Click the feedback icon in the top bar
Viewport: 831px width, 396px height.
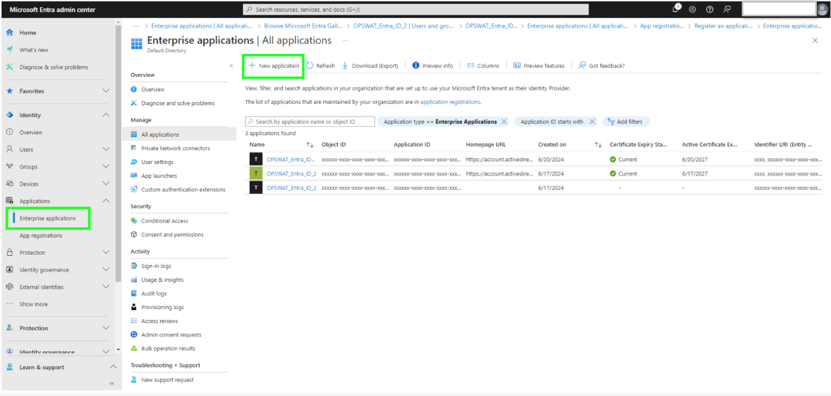(727, 9)
